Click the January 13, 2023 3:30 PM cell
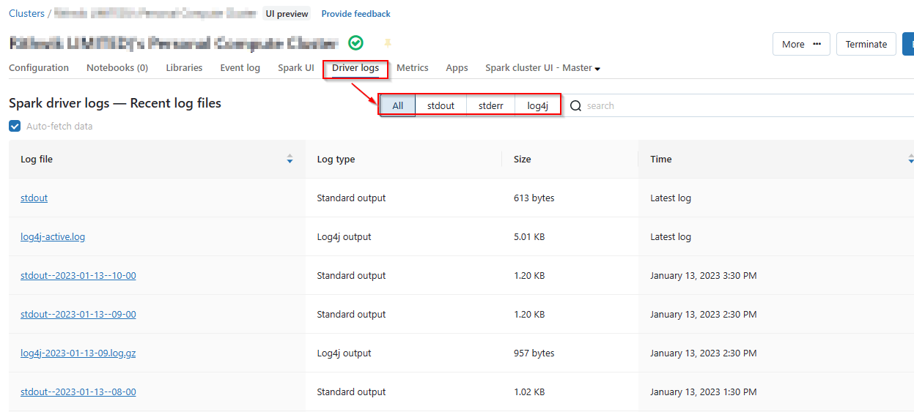Screen dimensions: 914x412 coord(704,275)
